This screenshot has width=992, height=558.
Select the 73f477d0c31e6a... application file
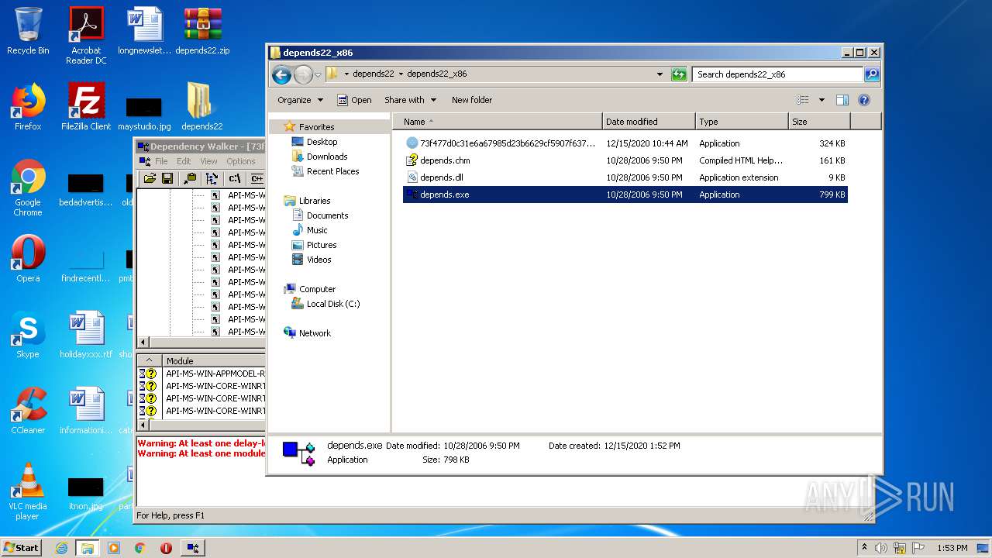click(625, 143)
